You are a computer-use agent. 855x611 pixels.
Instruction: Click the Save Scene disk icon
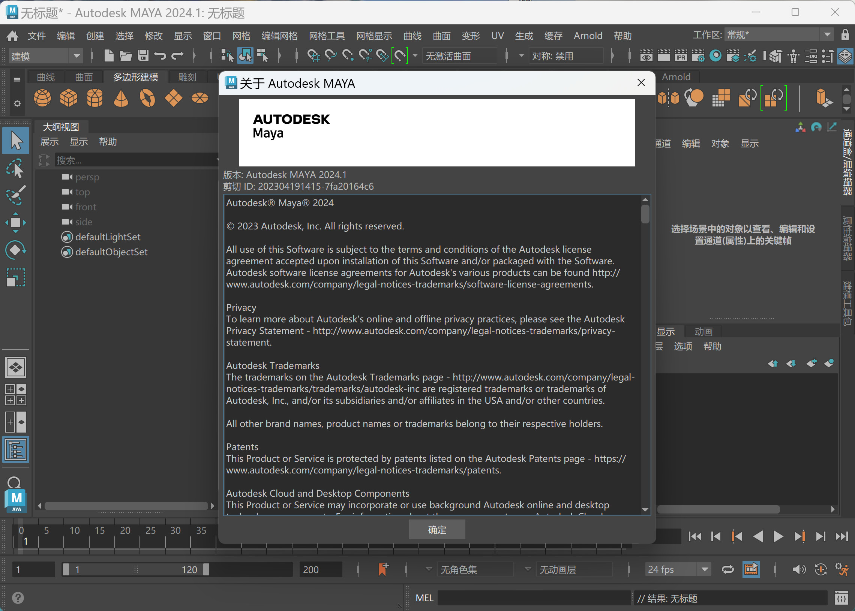143,56
